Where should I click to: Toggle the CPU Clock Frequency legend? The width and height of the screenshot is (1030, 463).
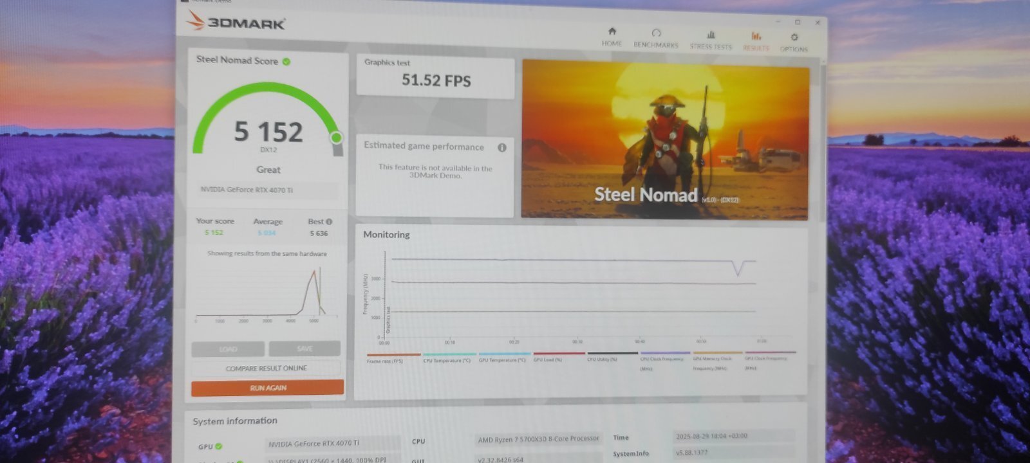point(665,361)
